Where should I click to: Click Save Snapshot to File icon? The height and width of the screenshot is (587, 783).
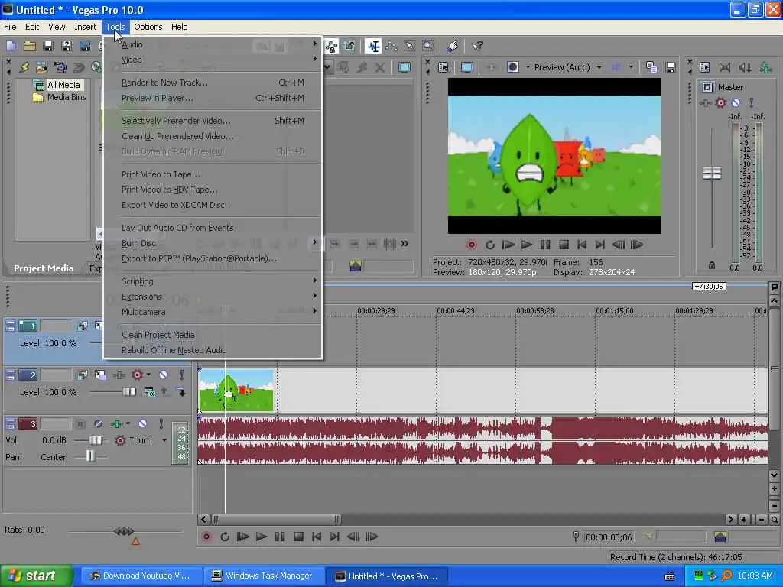click(670, 67)
